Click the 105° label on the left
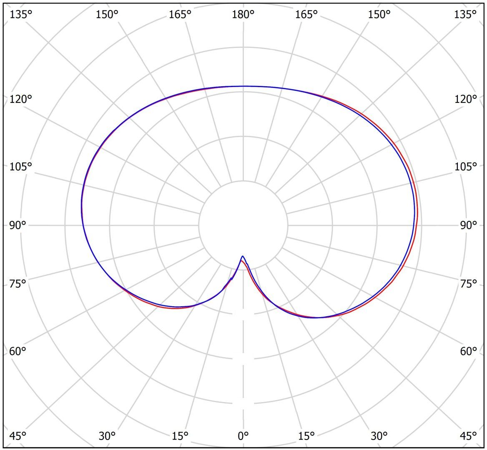The image size is (487, 450). pyautogui.click(x=20, y=167)
